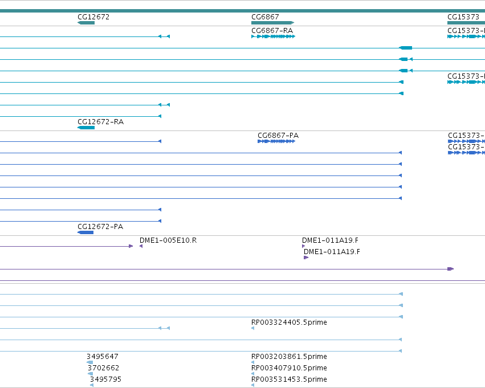Select the CG12672 gene feature
This screenshot has width=485, height=388.
point(86,23)
